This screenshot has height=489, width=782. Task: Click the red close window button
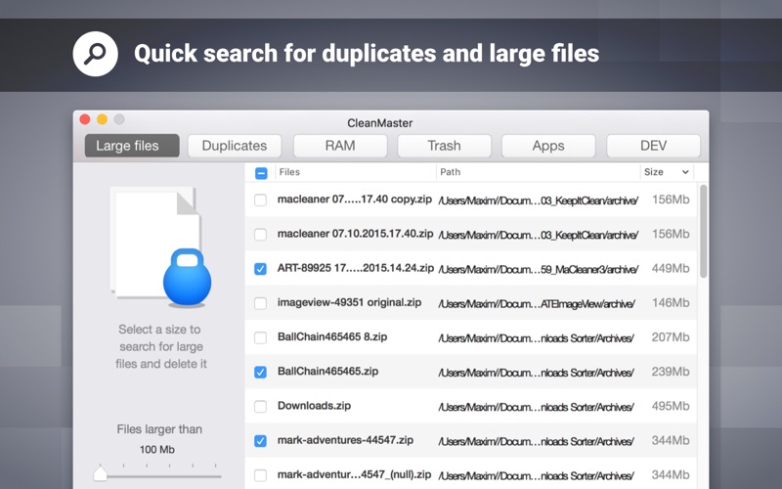click(x=85, y=119)
